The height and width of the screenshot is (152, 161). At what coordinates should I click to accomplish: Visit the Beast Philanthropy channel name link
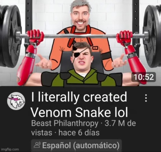click(x=65, y=123)
